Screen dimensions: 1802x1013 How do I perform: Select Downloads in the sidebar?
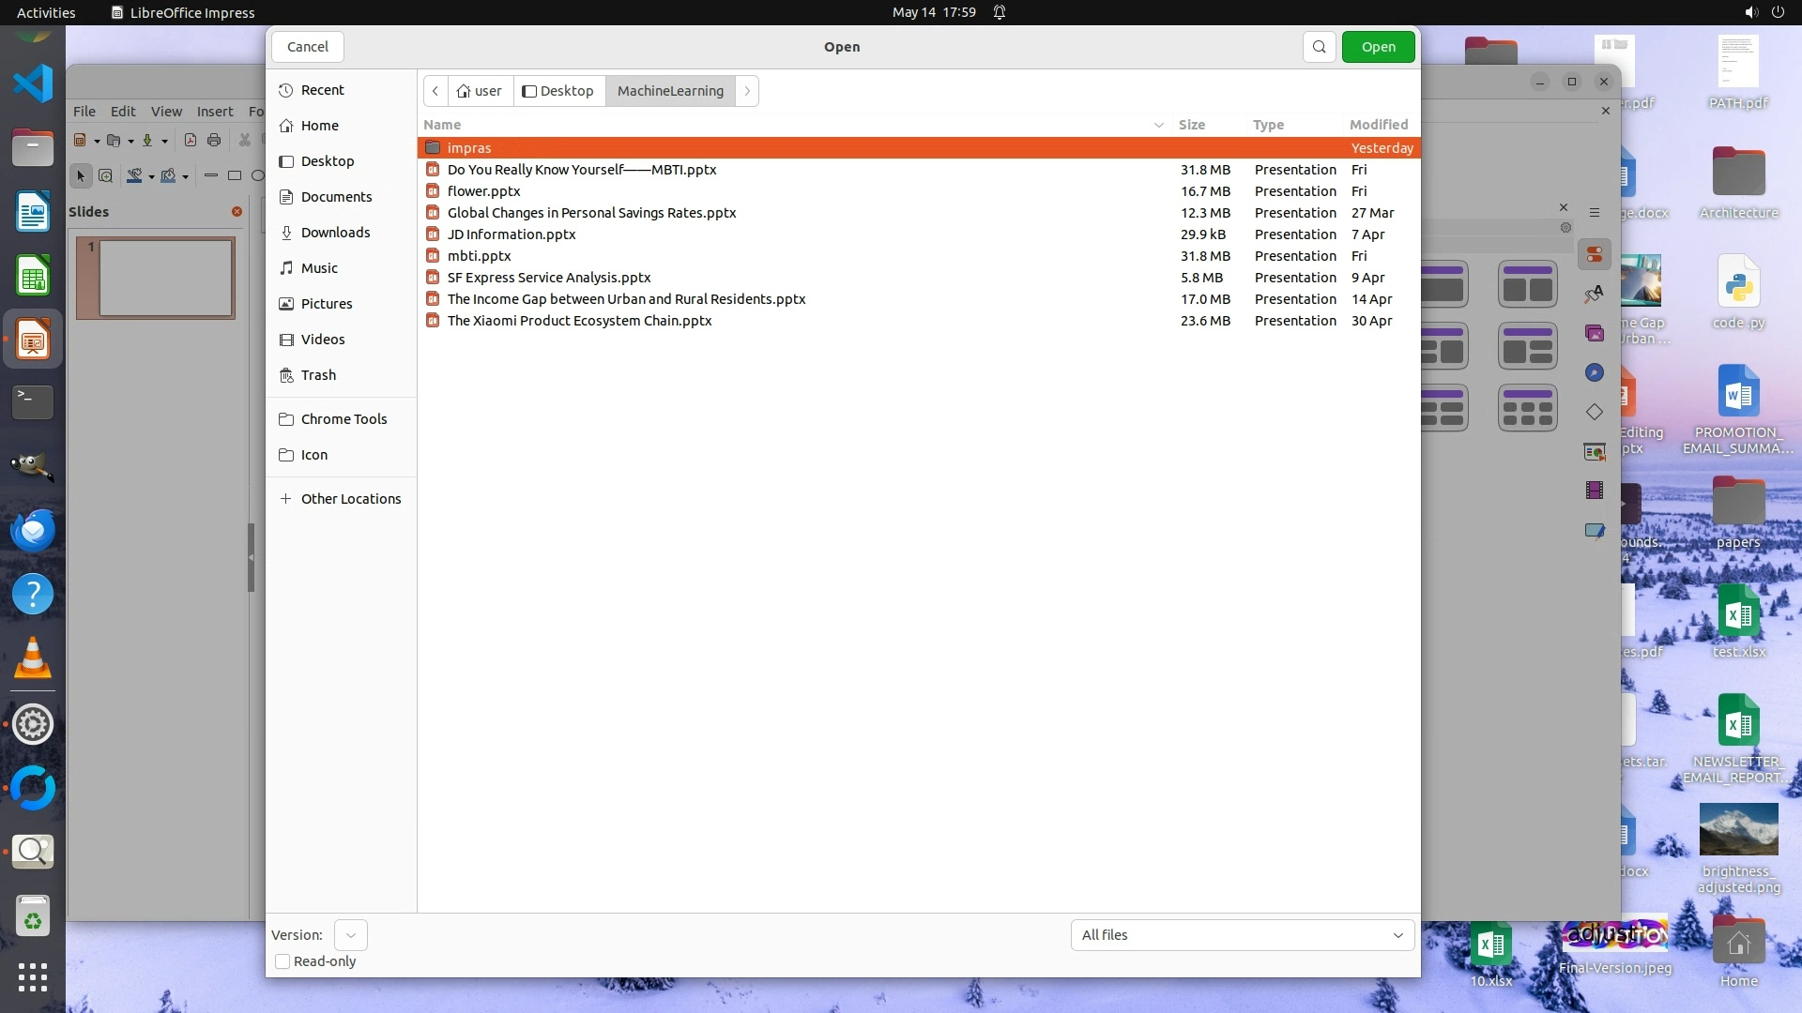tap(335, 233)
